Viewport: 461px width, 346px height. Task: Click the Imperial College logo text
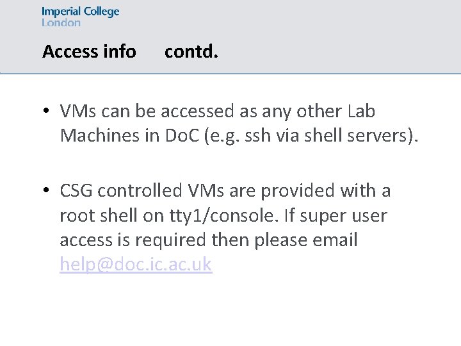(81, 12)
